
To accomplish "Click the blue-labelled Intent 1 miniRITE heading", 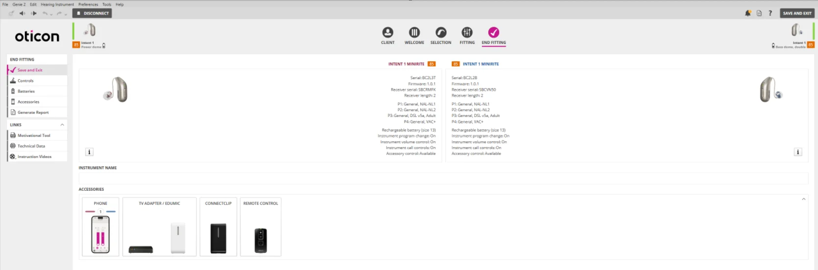I will click(481, 64).
